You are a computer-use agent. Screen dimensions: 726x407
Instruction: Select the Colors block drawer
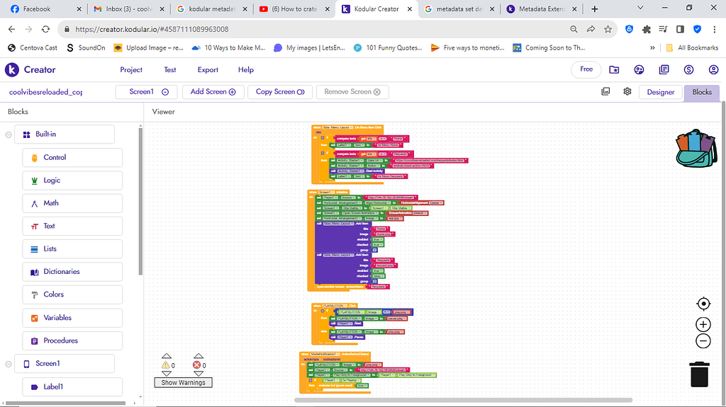click(x=72, y=294)
